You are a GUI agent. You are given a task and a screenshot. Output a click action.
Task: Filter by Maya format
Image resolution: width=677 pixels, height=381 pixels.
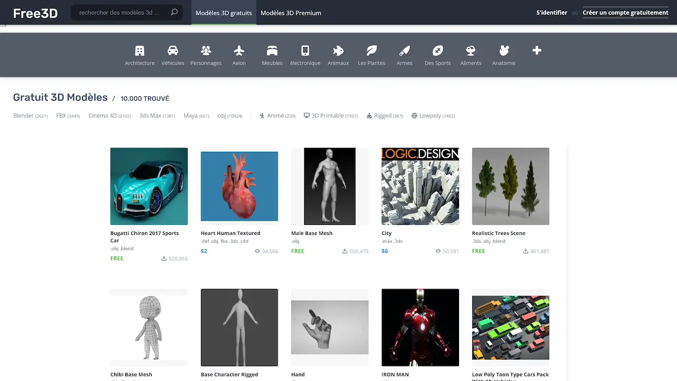click(x=196, y=116)
